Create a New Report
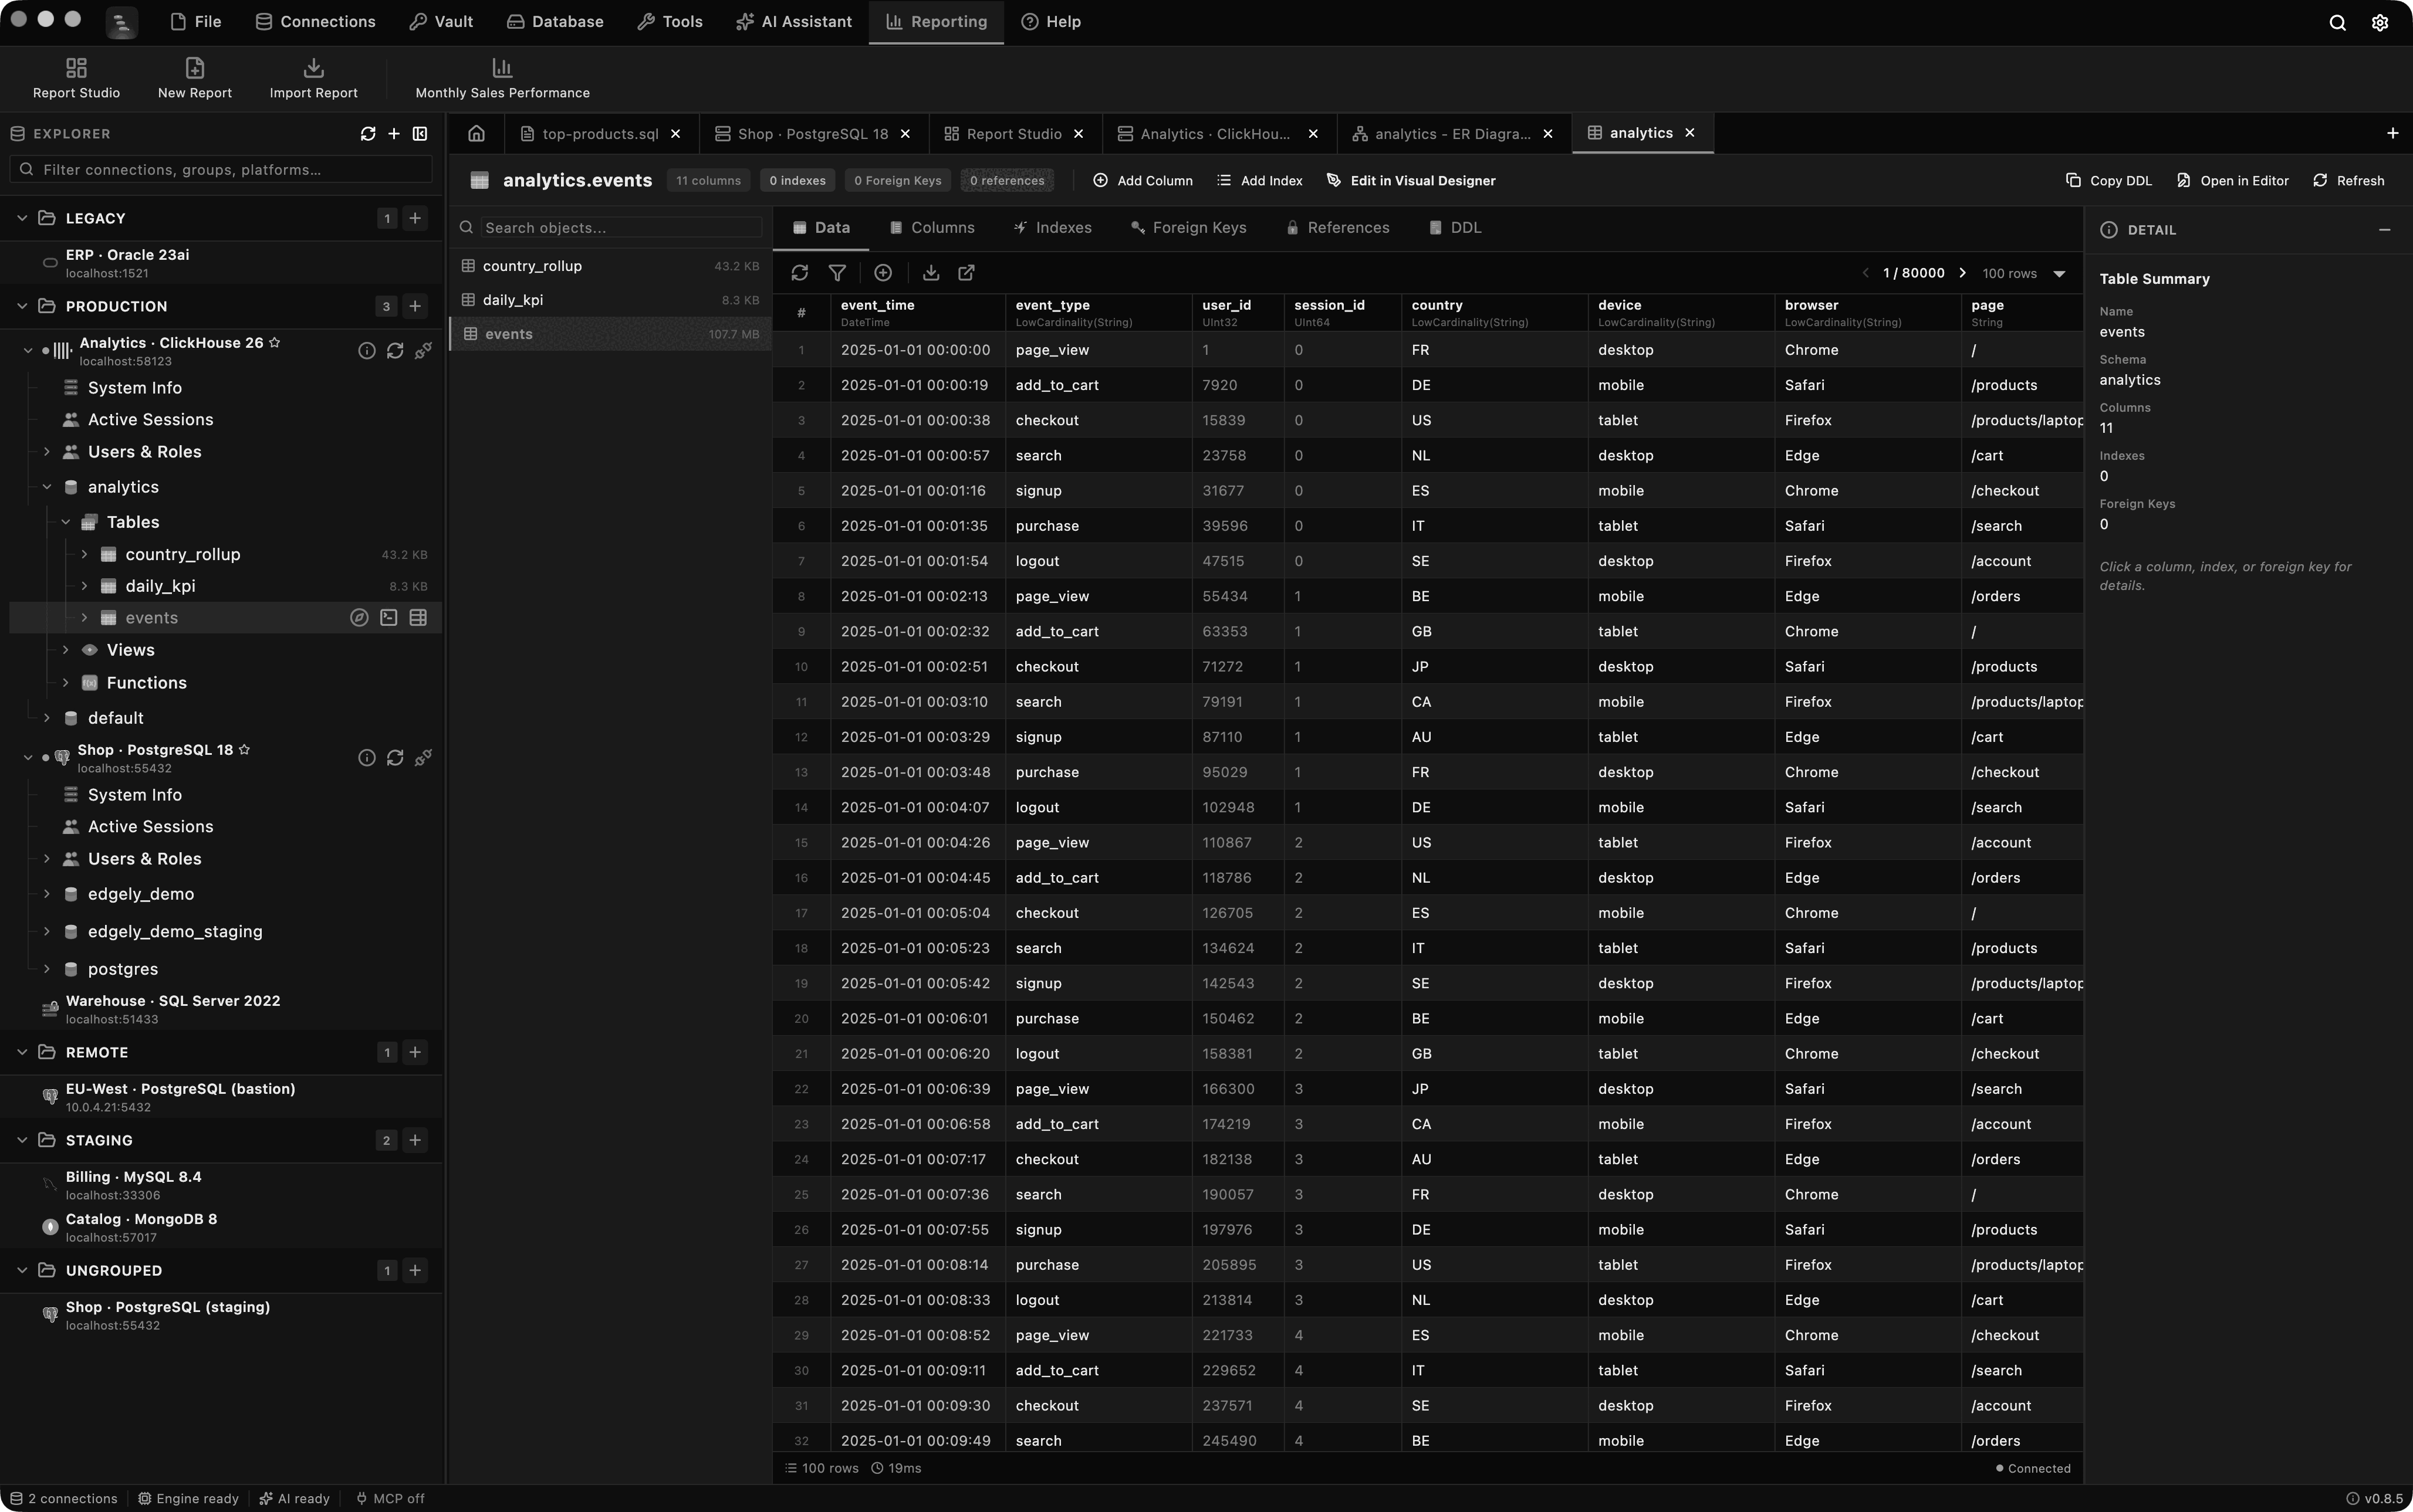This screenshot has height=1512, width=2413. (194, 78)
